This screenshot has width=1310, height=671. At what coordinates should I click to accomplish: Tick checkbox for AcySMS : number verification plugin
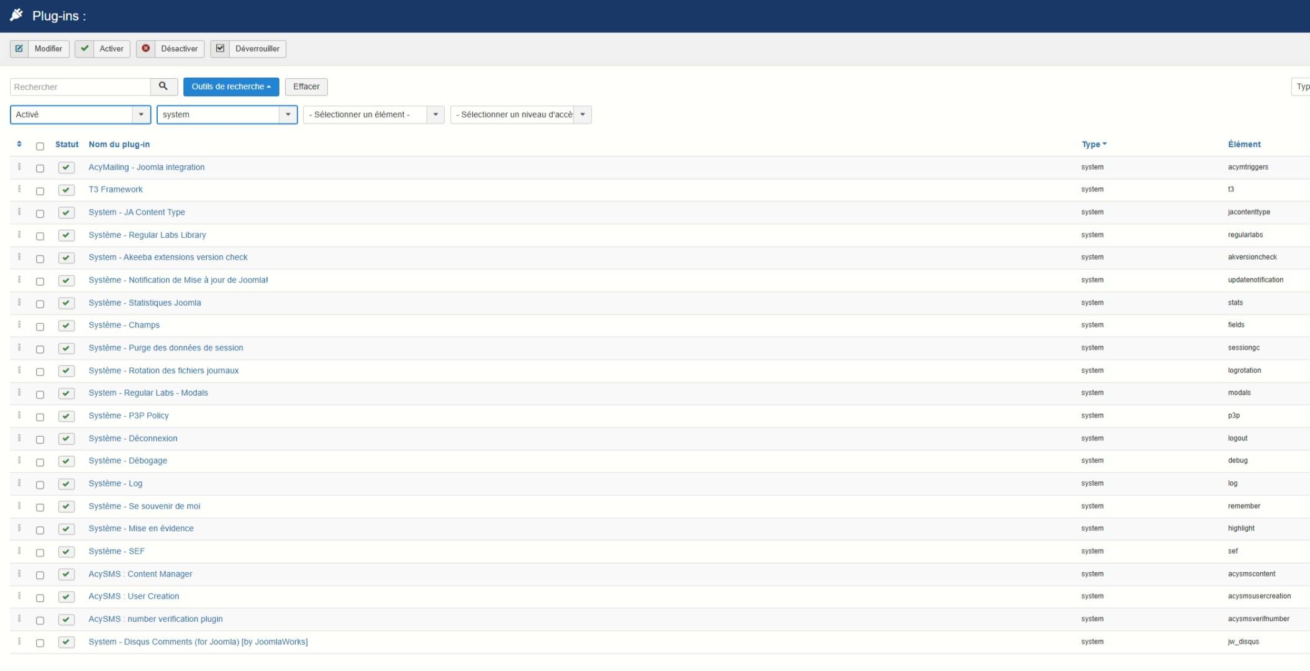pyautogui.click(x=40, y=620)
